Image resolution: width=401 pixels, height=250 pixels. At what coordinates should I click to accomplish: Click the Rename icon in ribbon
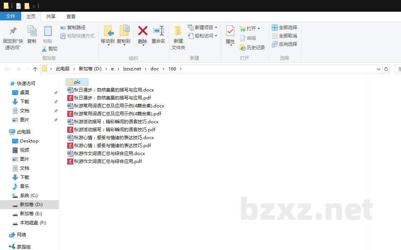(158, 31)
